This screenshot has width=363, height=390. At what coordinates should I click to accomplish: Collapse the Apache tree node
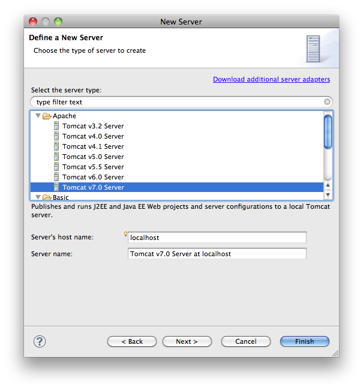38,116
